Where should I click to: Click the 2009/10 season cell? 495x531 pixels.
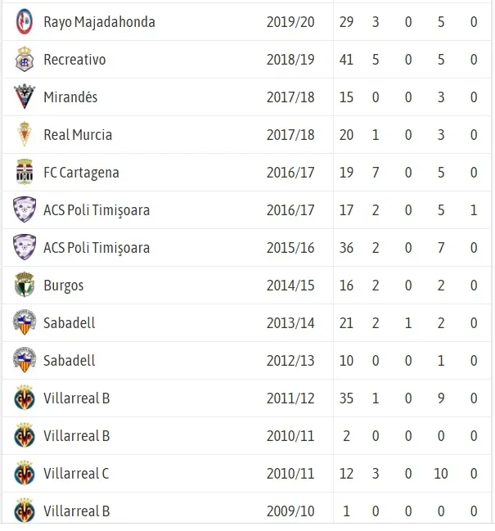point(290,511)
